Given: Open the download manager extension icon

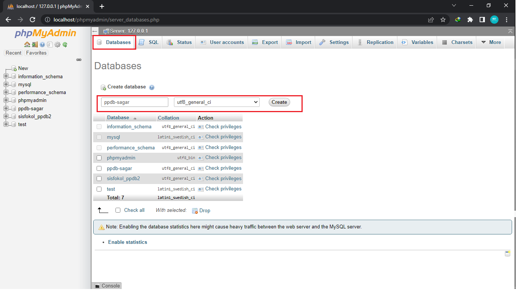Looking at the screenshot, I should point(458,20).
